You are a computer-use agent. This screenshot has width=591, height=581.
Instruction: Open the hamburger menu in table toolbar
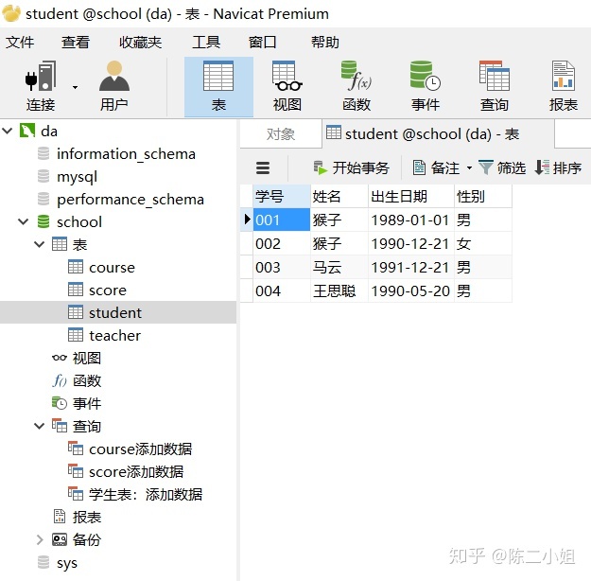tap(263, 167)
